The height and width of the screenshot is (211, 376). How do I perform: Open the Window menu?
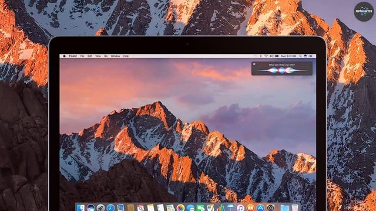(115, 56)
